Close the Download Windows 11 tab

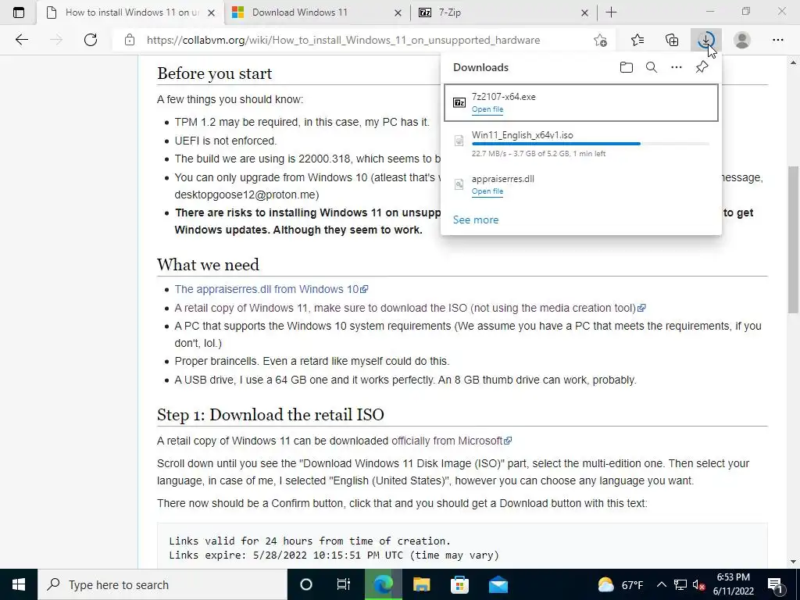coord(398,12)
